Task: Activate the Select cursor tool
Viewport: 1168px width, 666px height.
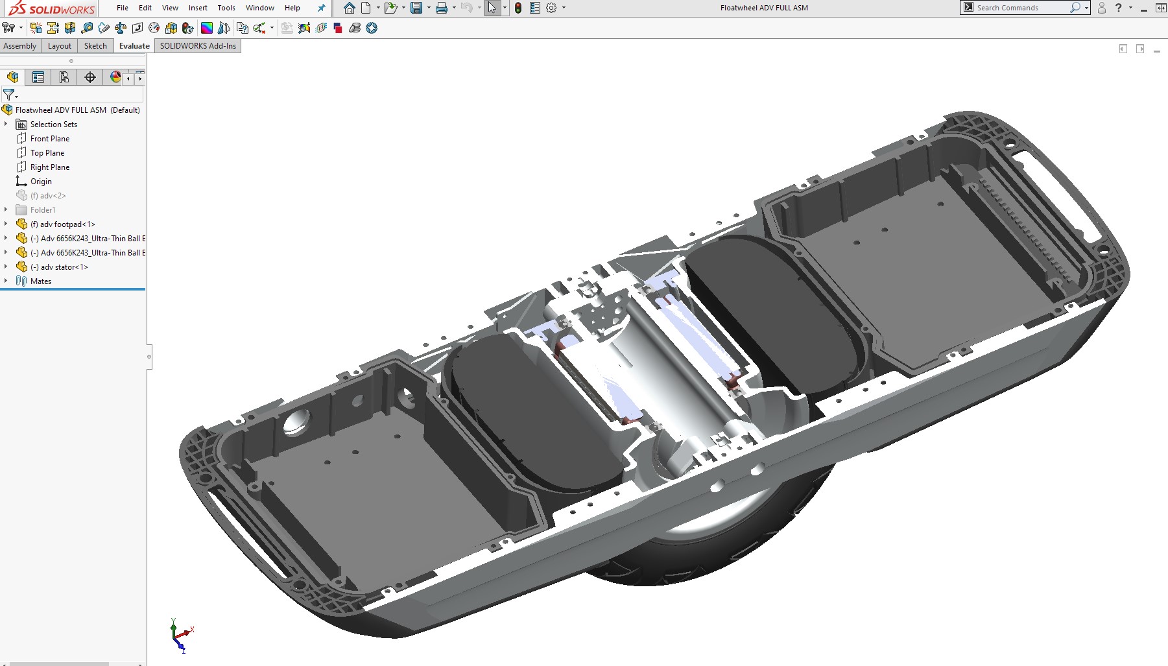Action: click(492, 8)
